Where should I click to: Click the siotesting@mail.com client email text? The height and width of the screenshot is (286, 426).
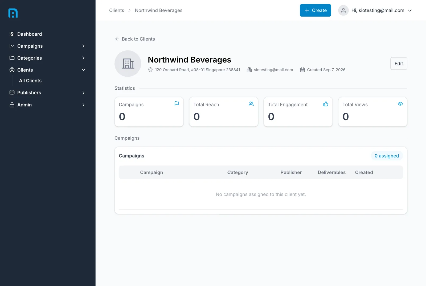tap(273, 70)
